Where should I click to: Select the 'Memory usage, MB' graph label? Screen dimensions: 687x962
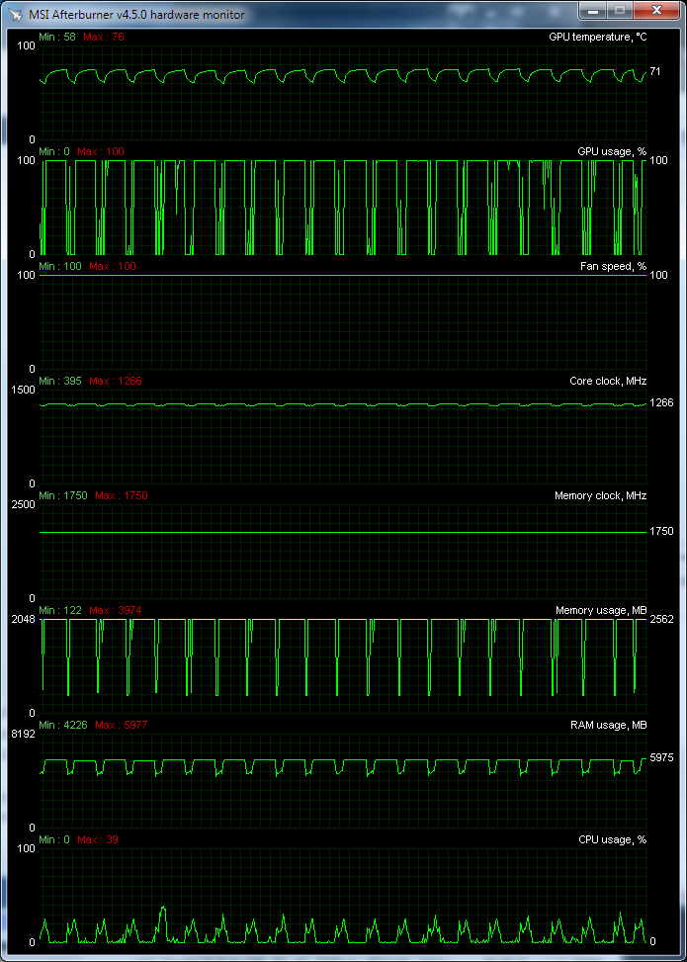601,610
